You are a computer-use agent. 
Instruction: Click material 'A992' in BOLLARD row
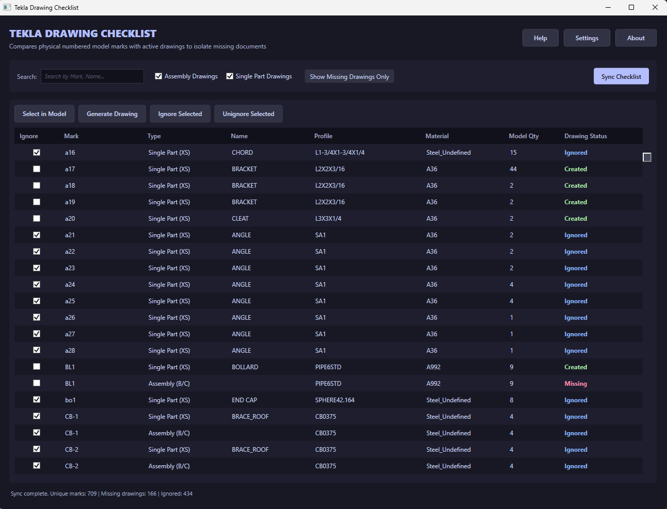pyautogui.click(x=434, y=367)
